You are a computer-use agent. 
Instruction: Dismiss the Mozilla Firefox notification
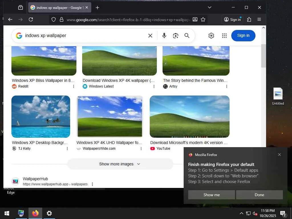coord(279,155)
